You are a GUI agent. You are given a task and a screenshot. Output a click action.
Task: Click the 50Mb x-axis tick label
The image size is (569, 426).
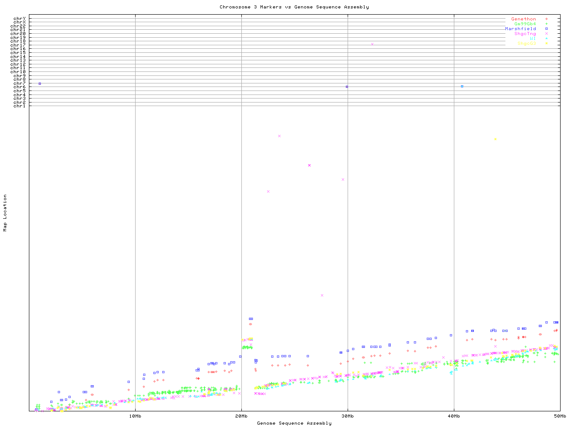tap(560, 416)
